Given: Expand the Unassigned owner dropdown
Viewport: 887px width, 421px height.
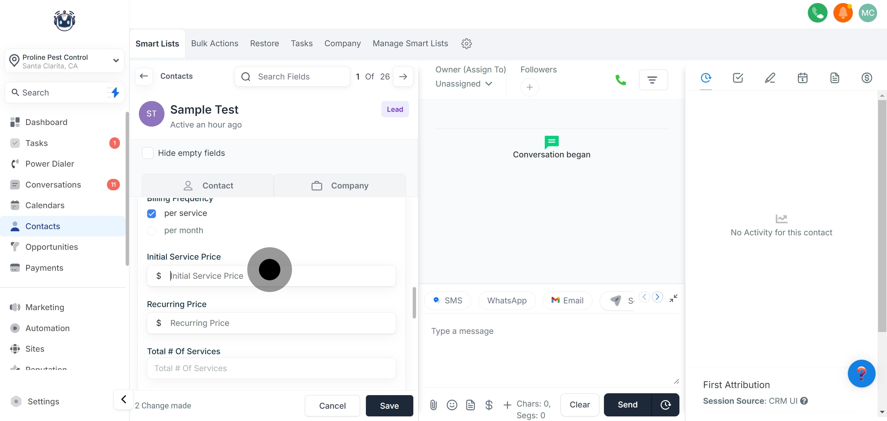Looking at the screenshot, I should click(x=464, y=84).
